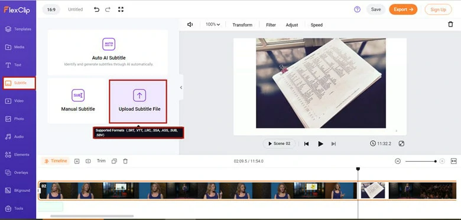Click the Save button
The image size is (461, 220).
pos(376,9)
